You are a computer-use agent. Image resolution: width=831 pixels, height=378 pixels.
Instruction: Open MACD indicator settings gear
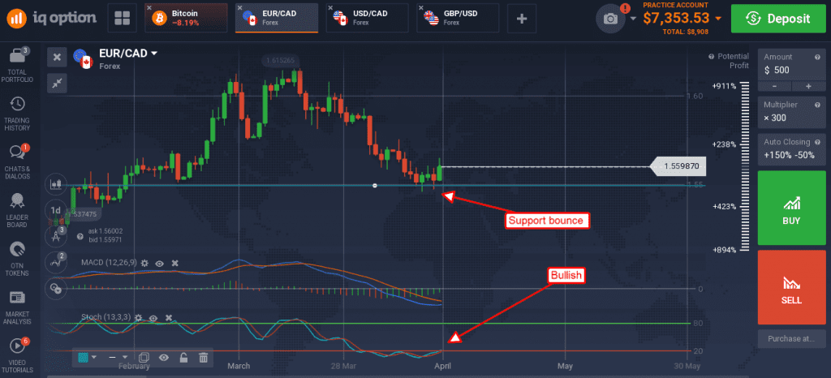tap(144, 263)
